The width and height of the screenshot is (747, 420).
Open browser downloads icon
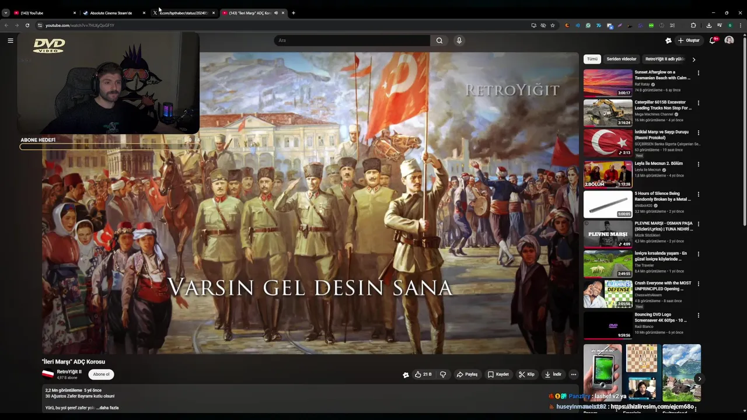pyautogui.click(x=709, y=25)
